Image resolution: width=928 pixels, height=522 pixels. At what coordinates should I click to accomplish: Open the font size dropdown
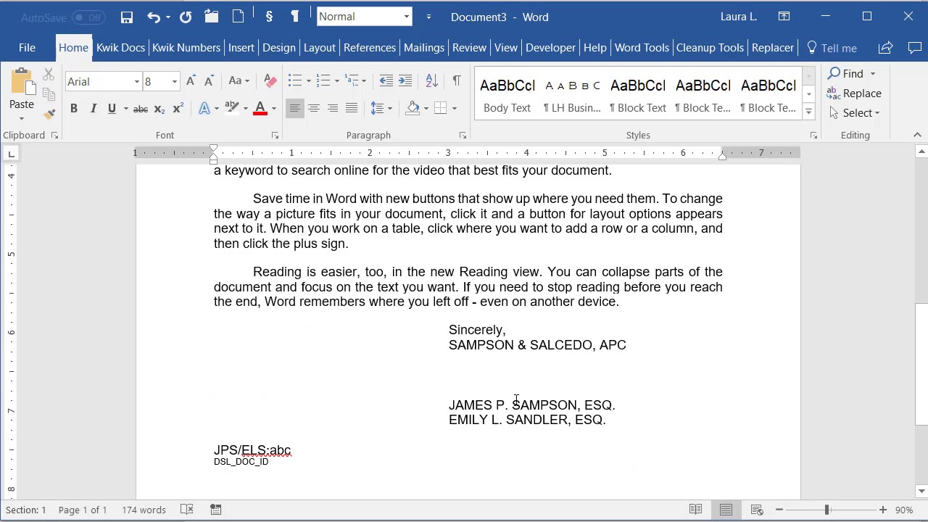point(174,82)
